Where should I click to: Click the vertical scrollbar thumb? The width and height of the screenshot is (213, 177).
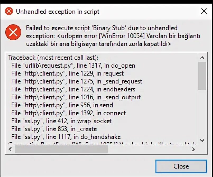click(x=202, y=76)
